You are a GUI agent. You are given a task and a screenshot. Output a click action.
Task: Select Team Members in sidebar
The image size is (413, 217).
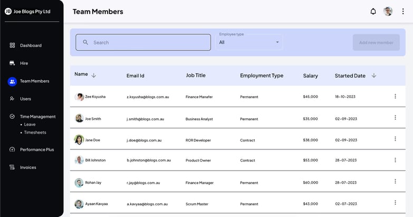click(34, 81)
